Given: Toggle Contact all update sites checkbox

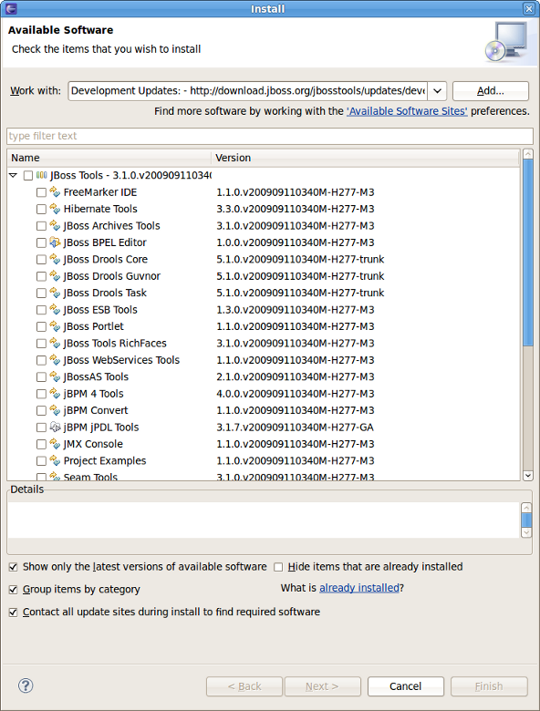Looking at the screenshot, I should 13,613.
